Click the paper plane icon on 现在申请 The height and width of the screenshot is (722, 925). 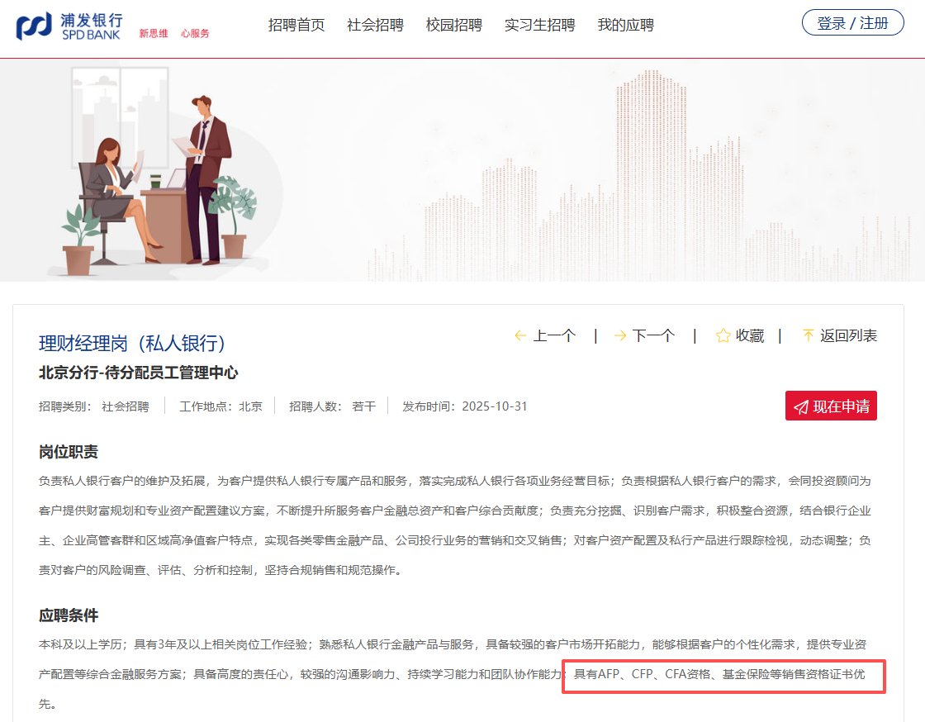pos(800,406)
